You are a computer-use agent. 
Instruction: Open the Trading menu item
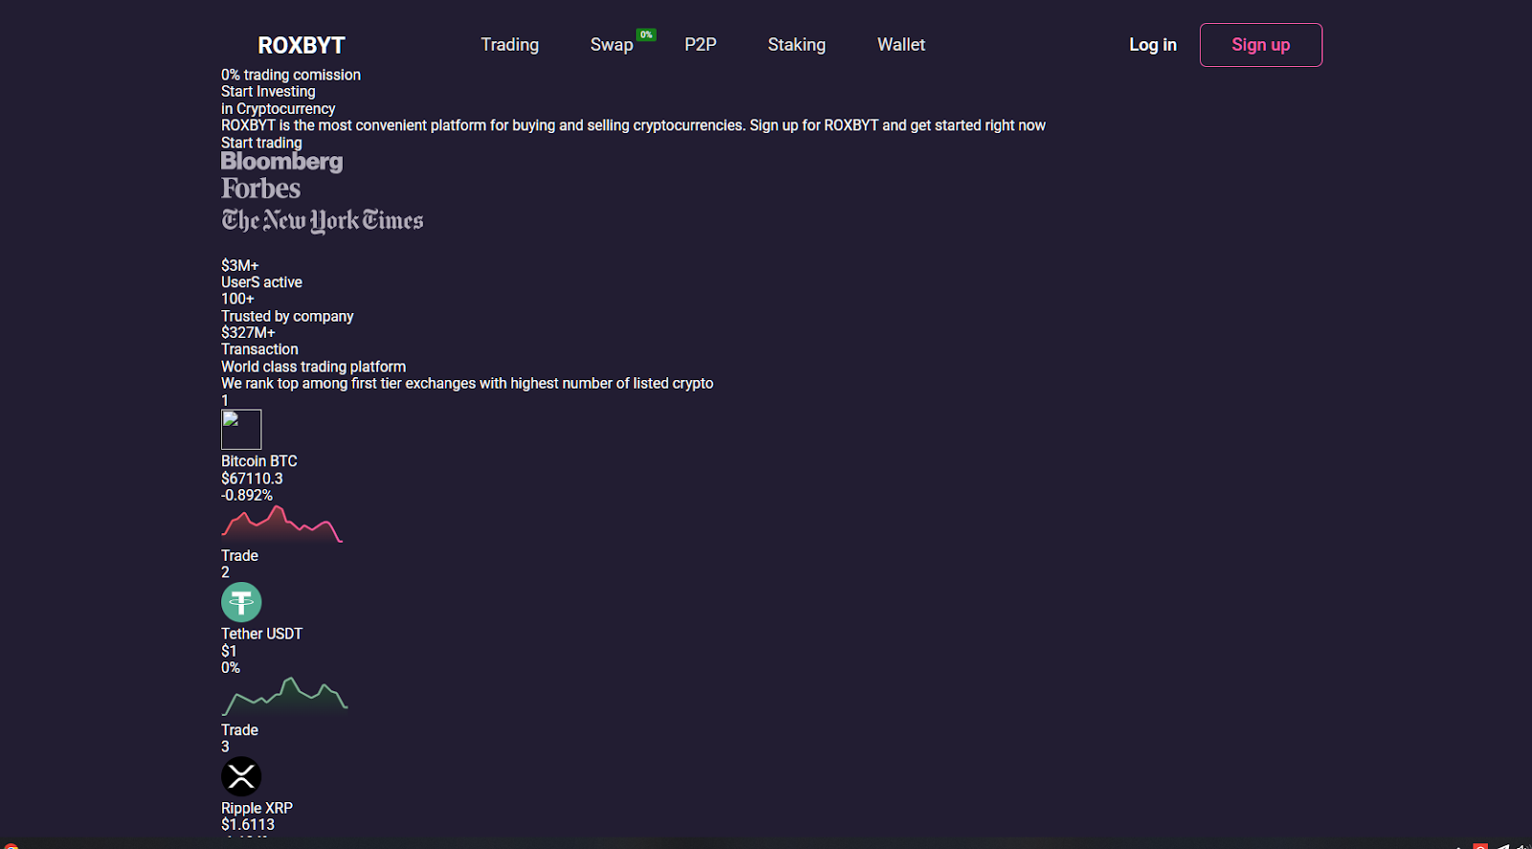pyautogui.click(x=509, y=45)
